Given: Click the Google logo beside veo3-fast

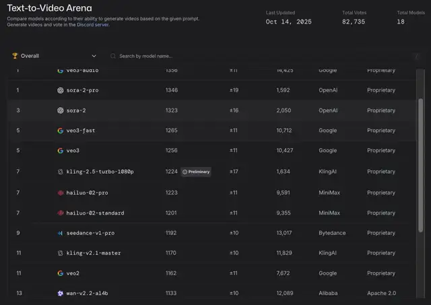Looking at the screenshot, I should (61, 131).
